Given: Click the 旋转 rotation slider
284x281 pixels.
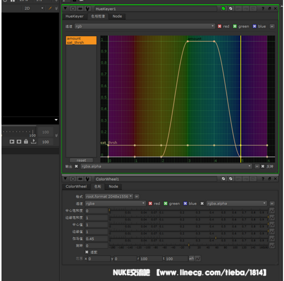Looking at the screenshot, I should coord(188,246).
